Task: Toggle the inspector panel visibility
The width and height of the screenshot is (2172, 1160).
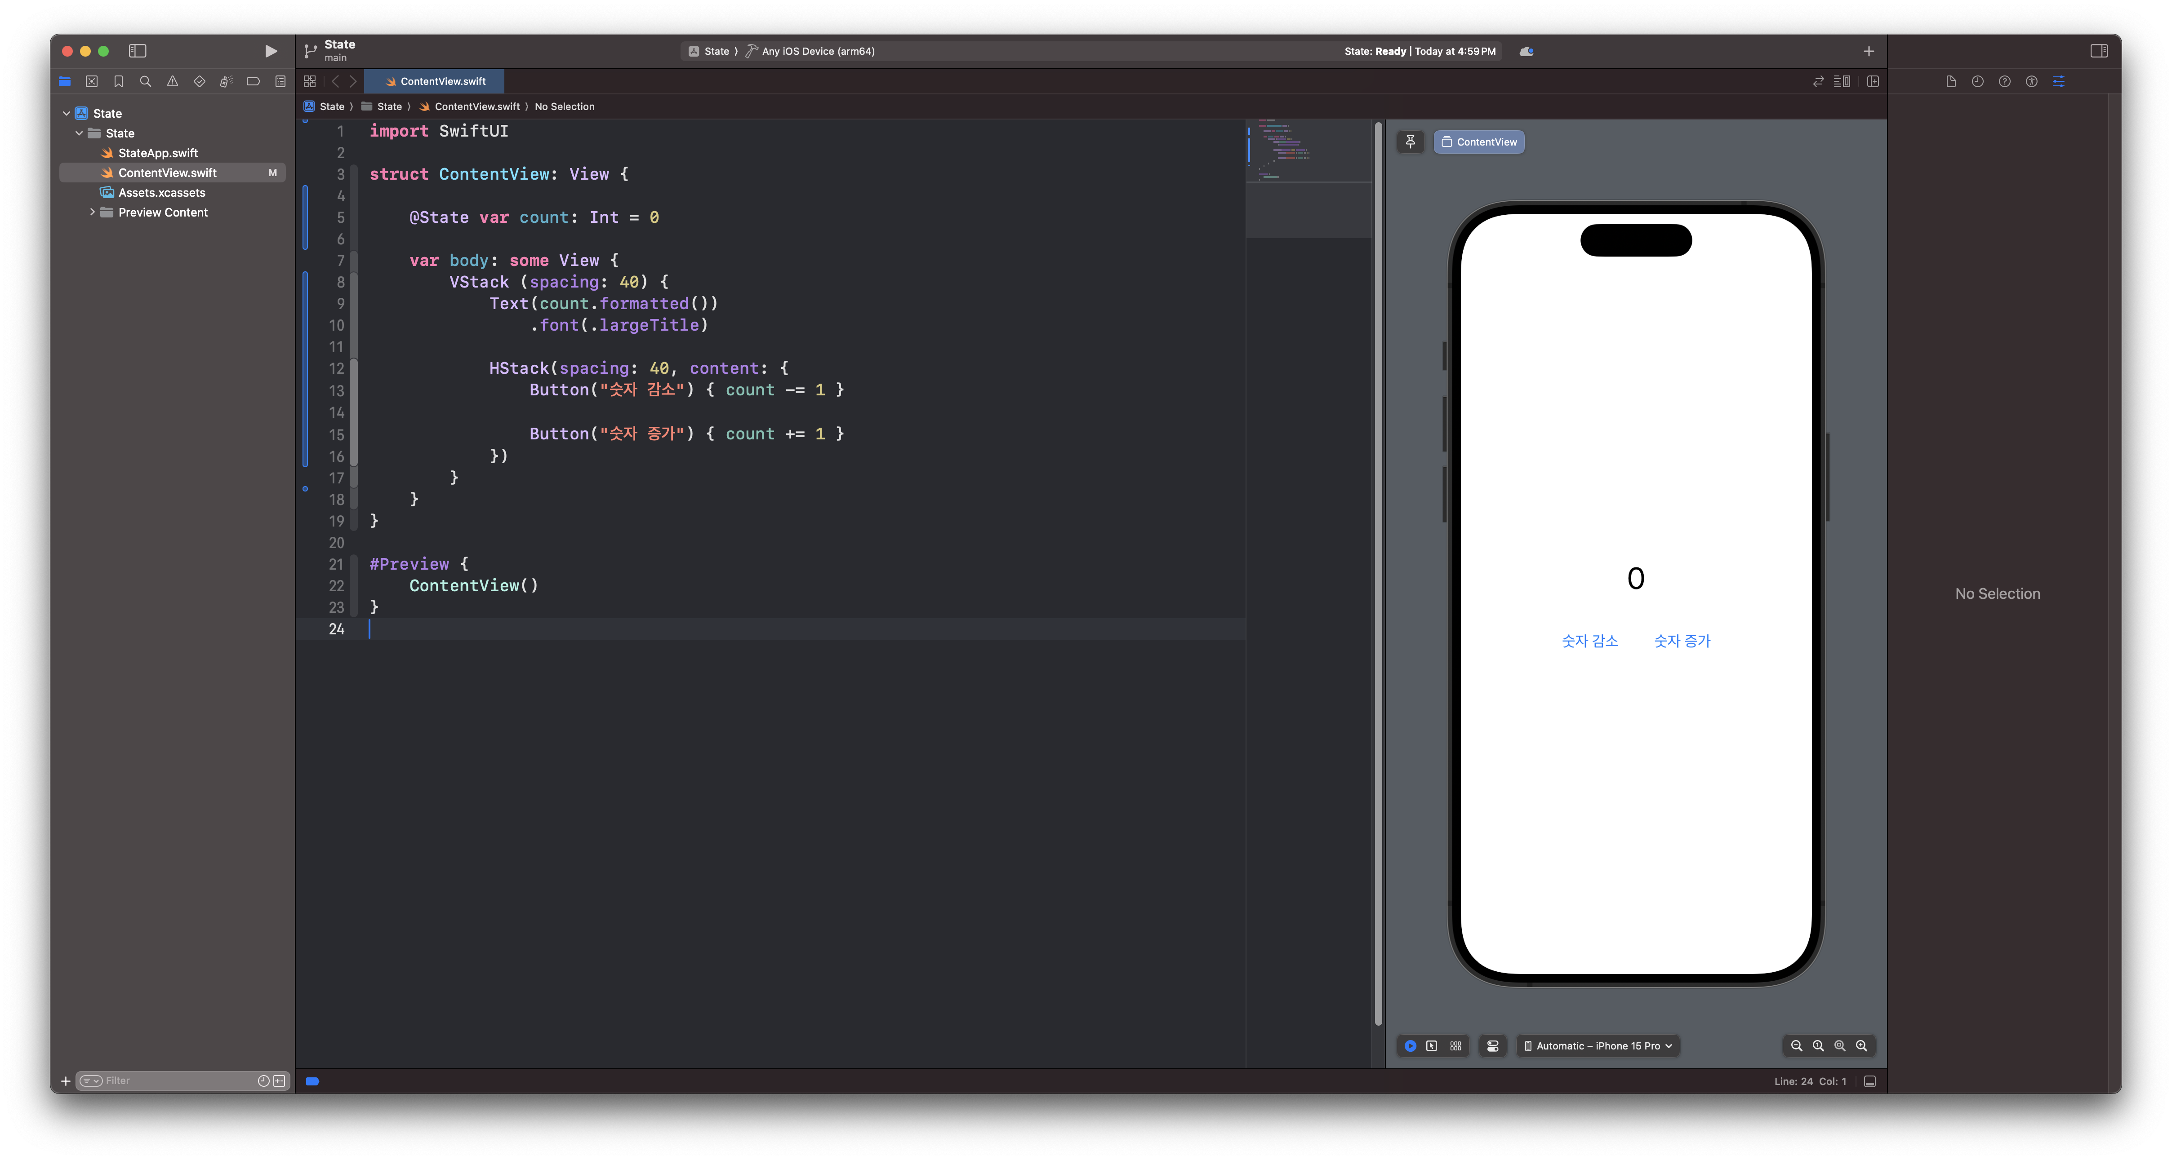Action: click(x=2099, y=51)
